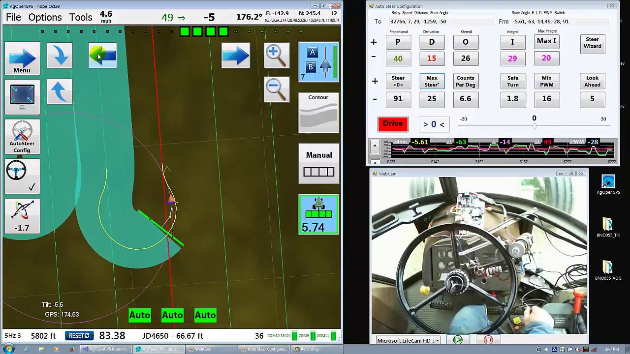Open the Options menu
The image size is (630, 354).
pos(45,17)
